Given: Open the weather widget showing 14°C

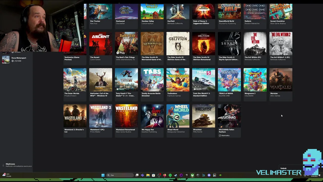Looking at the screenshot, I should tap(7, 175).
